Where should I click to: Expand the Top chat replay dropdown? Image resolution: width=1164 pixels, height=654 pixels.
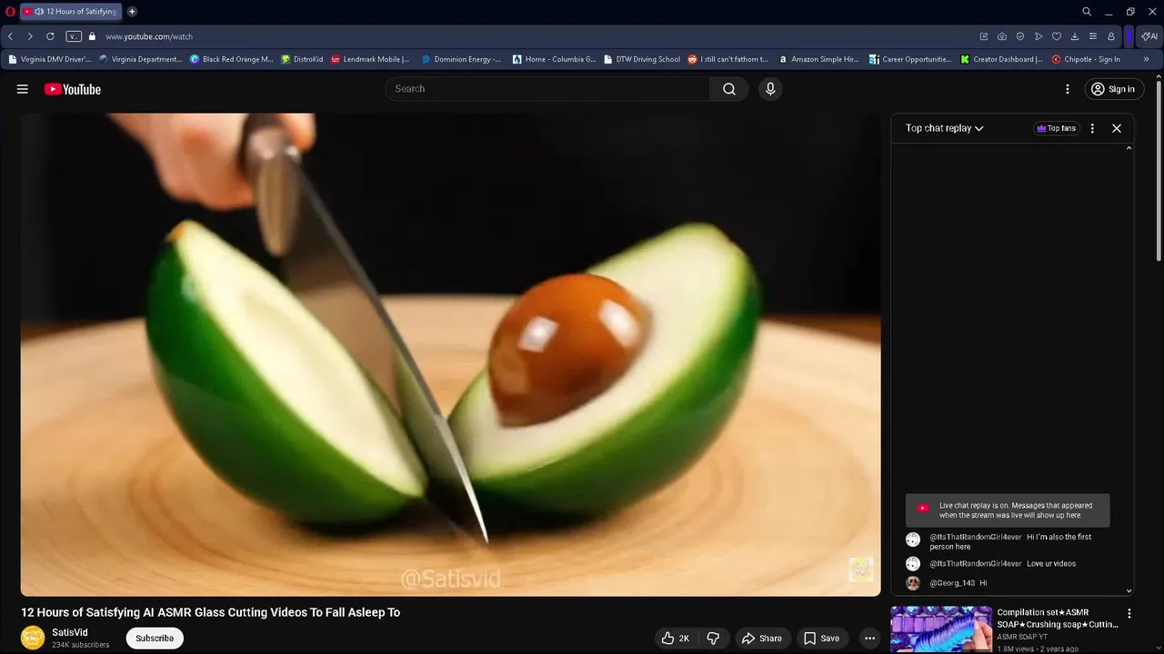pos(944,128)
